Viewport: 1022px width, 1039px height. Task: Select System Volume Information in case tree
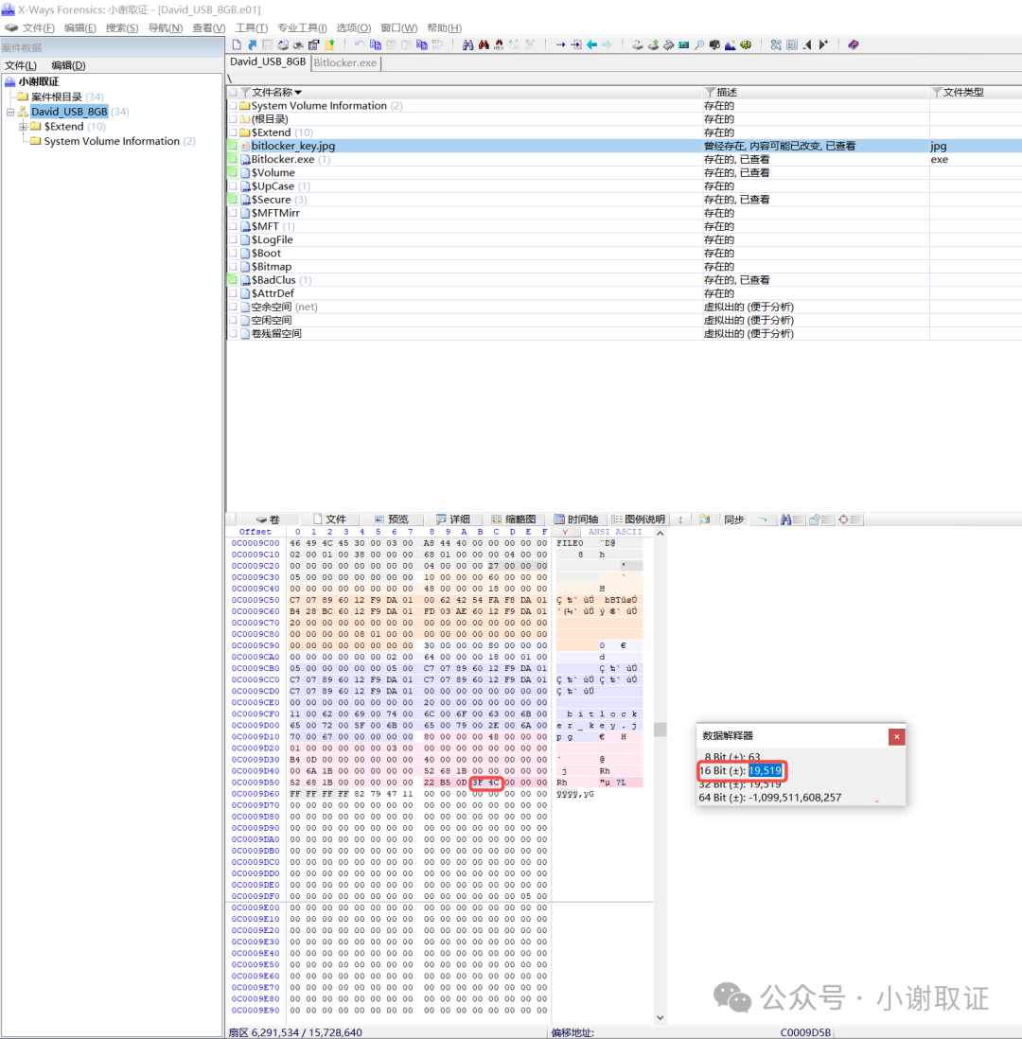pyautogui.click(x=112, y=141)
